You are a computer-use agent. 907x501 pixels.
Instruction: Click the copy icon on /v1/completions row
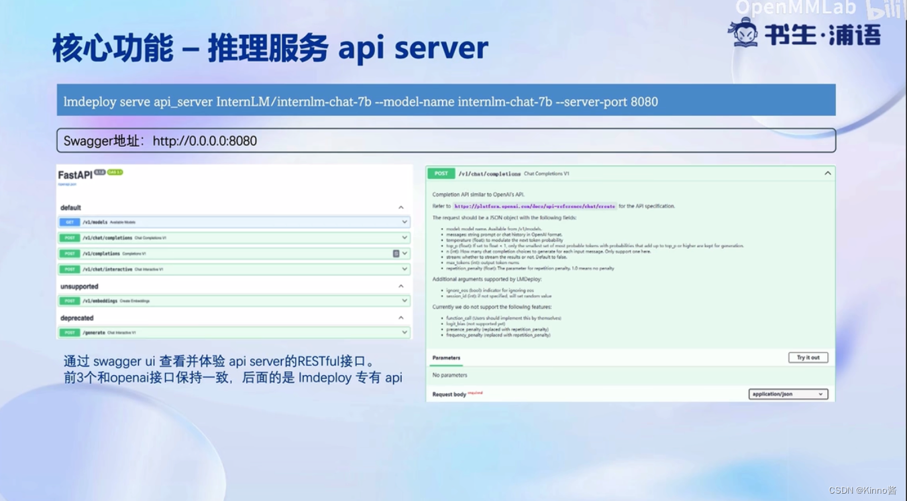[396, 254]
